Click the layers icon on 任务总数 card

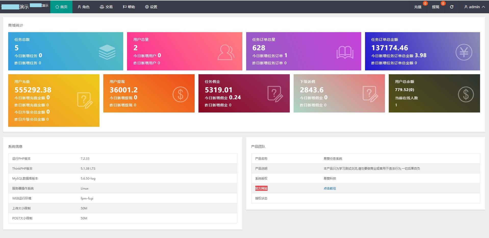(x=107, y=51)
